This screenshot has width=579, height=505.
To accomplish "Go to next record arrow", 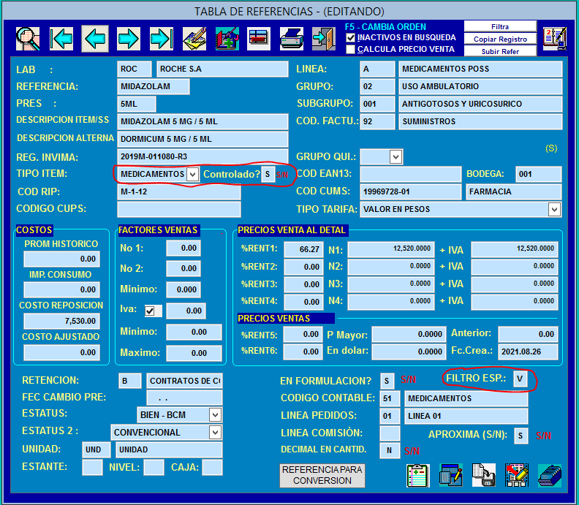I will (x=128, y=39).
